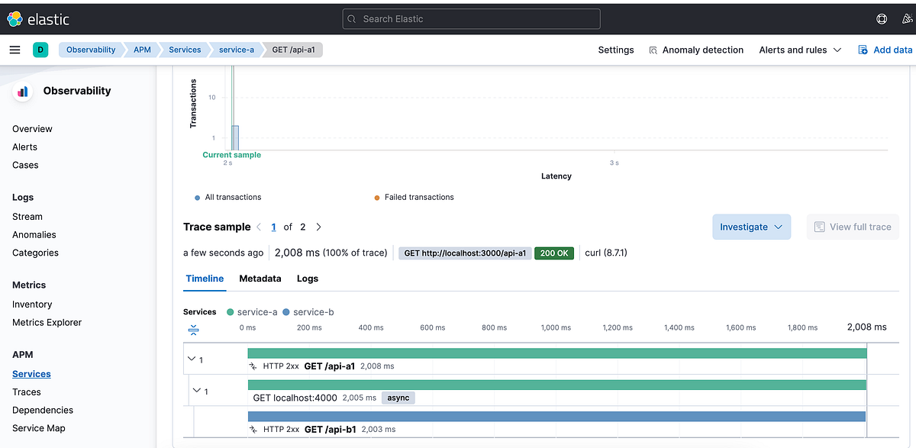Click the HTTP exchange icon beside GET /api-b1
916x448 pixels.
252,429
